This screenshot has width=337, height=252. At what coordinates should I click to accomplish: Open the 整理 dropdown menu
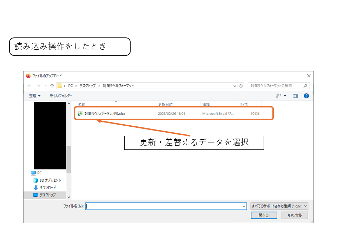(x=35, y=96)
